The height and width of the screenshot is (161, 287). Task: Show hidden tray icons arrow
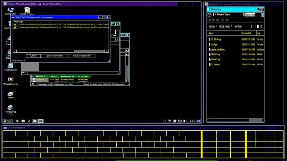coord(165,121)
